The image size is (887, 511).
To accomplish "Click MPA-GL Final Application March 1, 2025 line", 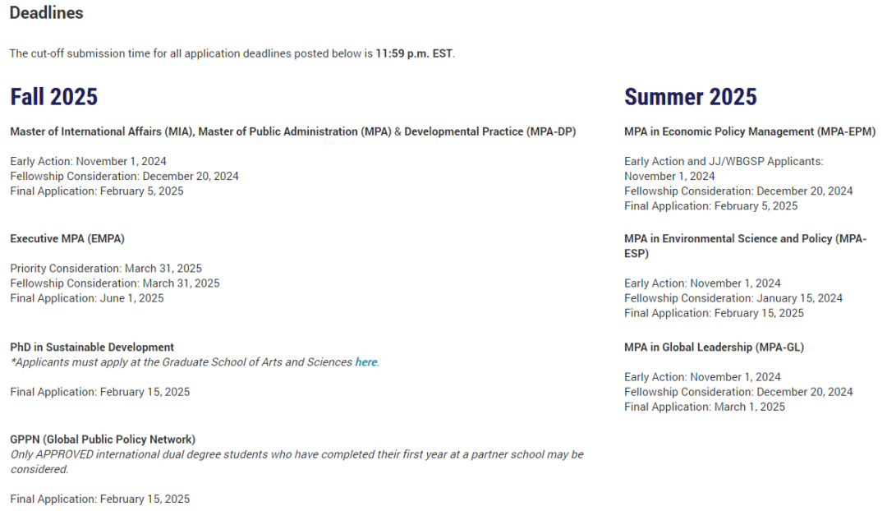I will [x=705, y=407].
